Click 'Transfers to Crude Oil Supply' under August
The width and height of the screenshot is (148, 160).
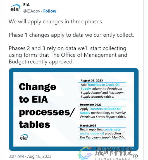click(100, 87)
